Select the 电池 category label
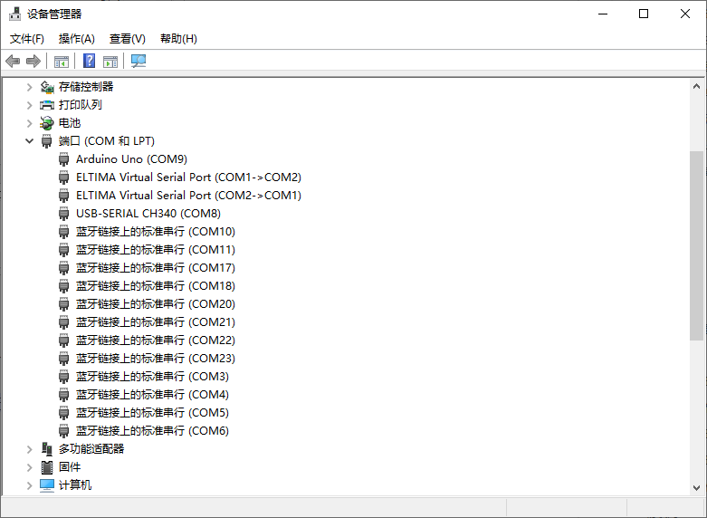 pos(70,123)
